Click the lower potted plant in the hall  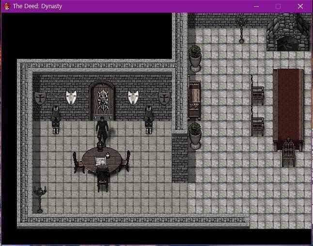(x=195, y=136)
